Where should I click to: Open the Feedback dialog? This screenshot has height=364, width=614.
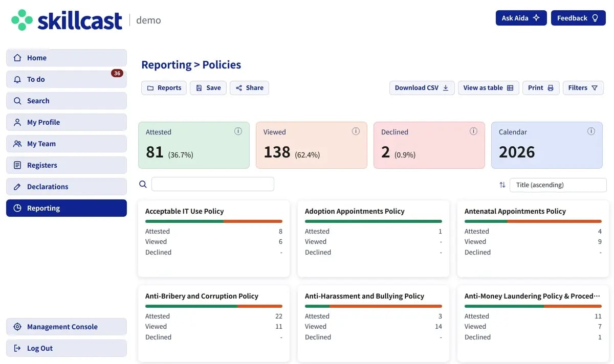[x=578, y=18]
